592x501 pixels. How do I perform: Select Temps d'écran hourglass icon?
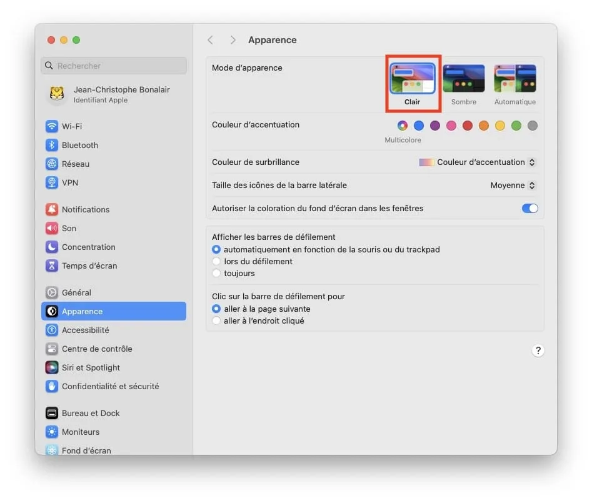click(x=52, y=266)
